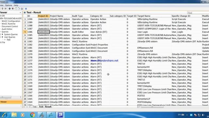Click the Find search field
The height and width of the screenshot is (118, 209).
point(198,13)
